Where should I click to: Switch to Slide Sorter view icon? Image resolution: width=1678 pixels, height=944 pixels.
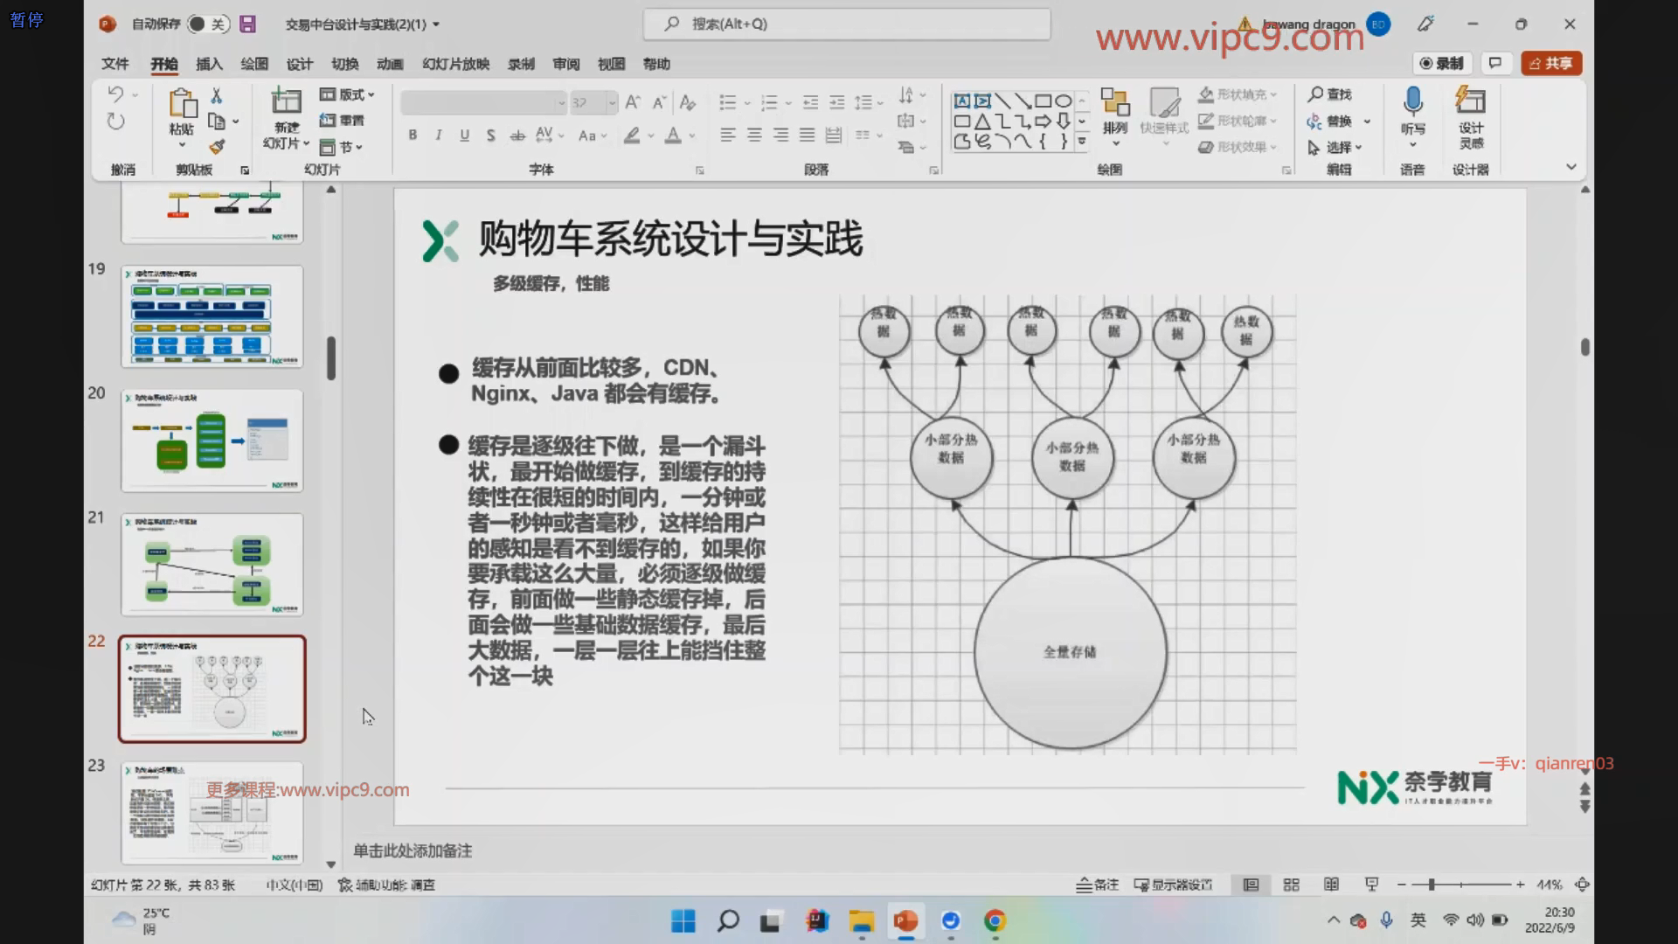point(1291,885)
